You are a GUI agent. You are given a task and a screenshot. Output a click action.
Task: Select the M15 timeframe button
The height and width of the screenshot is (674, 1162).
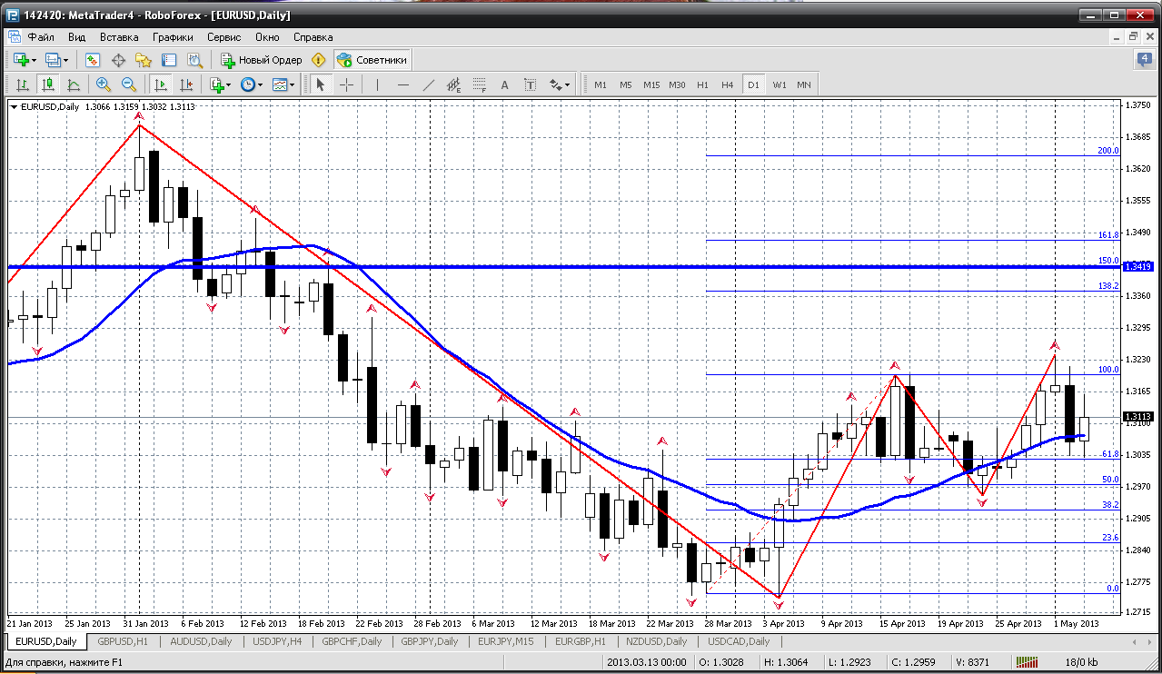pos(651,84)
